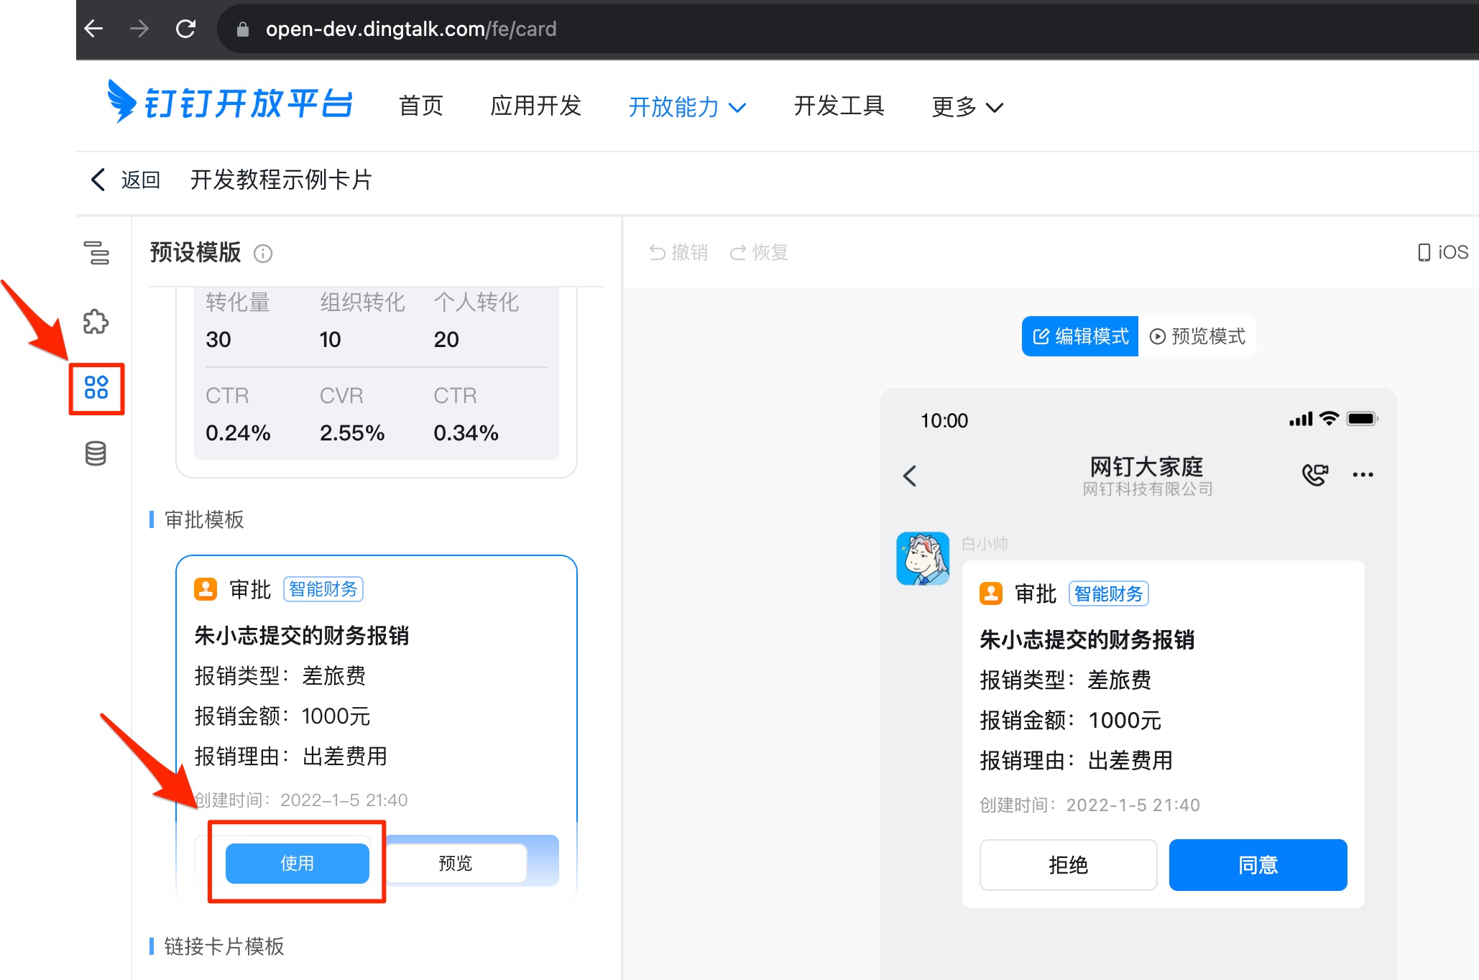Viewport: 1479px width, 980px height.
Task: Click the iOS device selector
Action: click(1443, 252)
